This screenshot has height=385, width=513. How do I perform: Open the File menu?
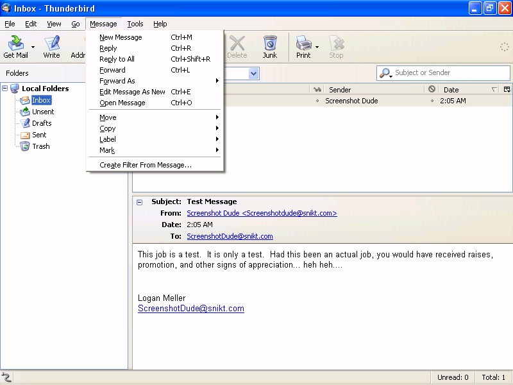point(10,24)
